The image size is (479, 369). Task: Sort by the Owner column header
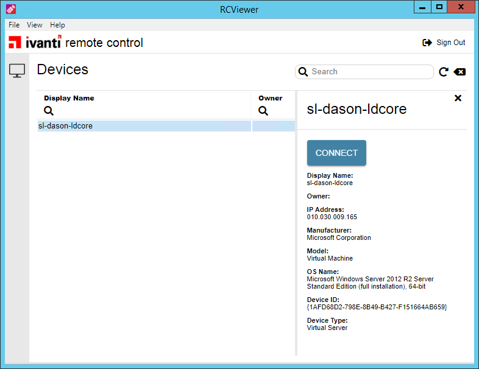(271, 98)
